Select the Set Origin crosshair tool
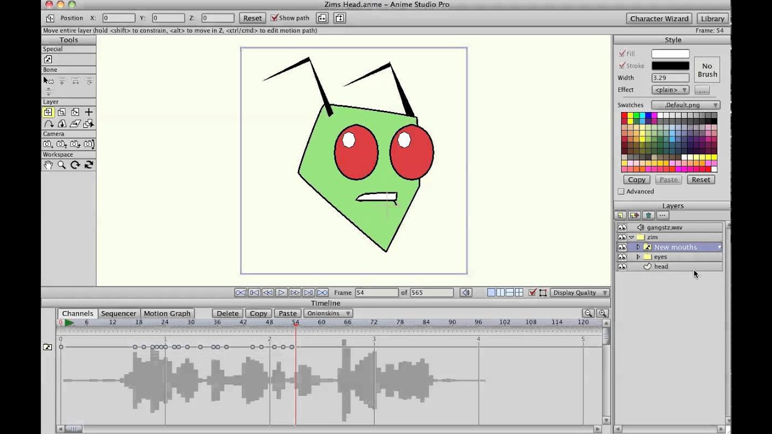The height and width of the screenshot is (434, 772). click(x=89, y=112)
